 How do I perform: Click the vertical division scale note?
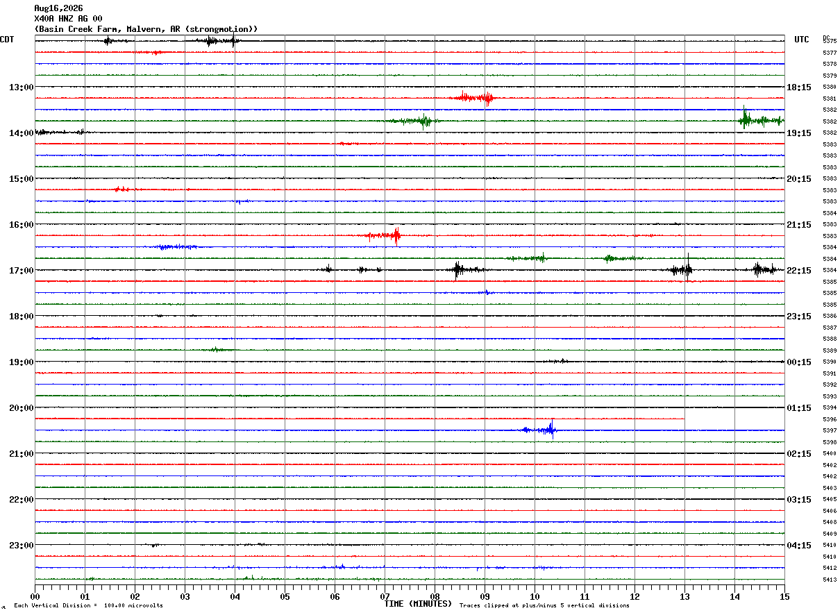point(88,606)
